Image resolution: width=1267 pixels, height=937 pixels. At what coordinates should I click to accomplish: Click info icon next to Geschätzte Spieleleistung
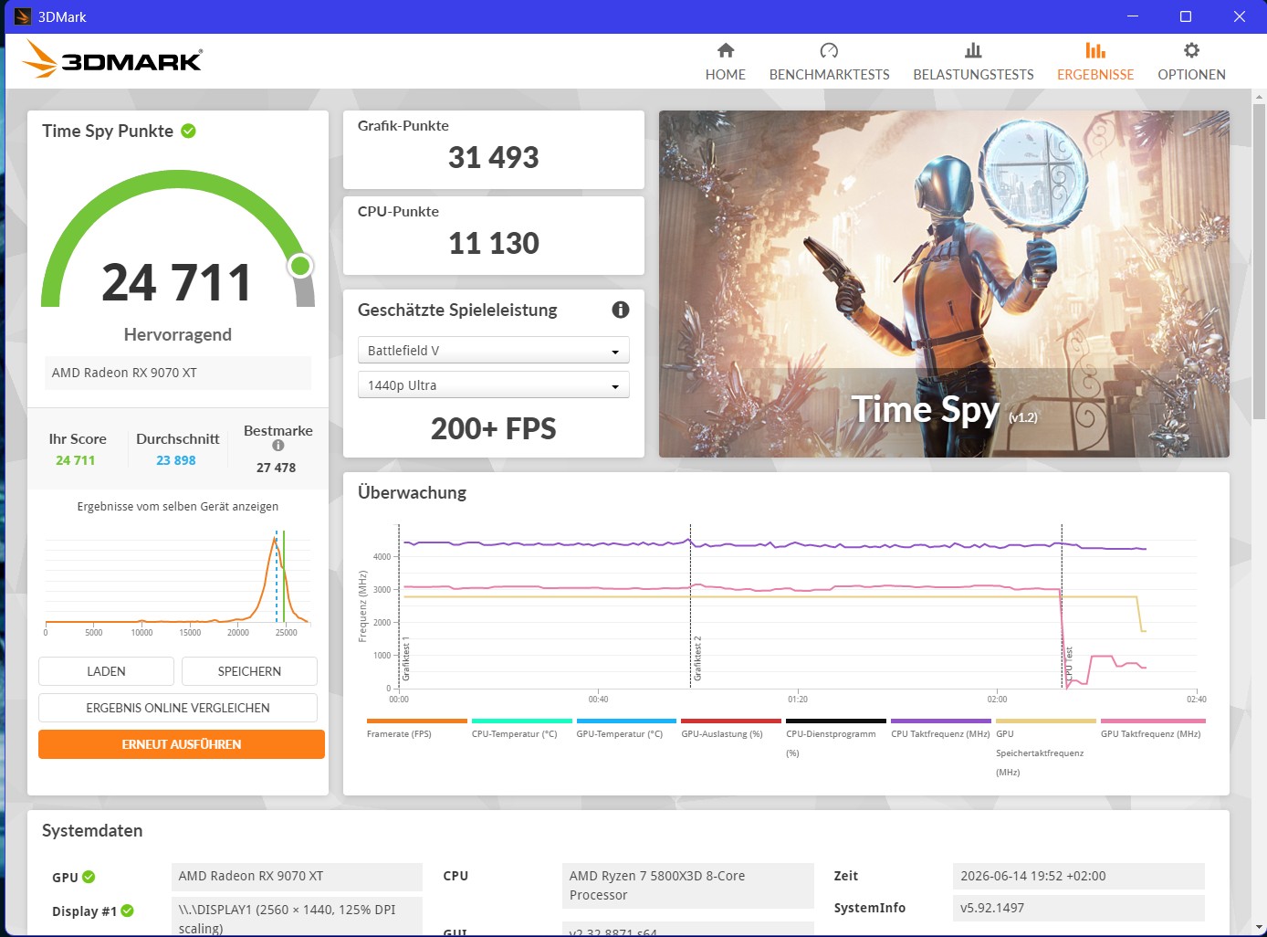pos(621,310)
